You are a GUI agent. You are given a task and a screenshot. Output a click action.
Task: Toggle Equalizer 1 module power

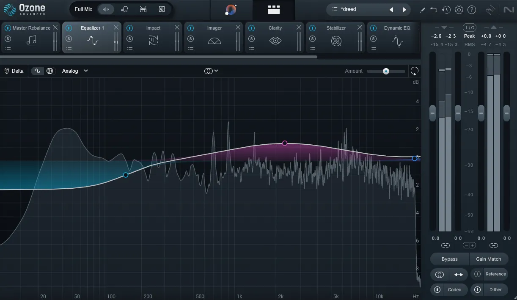69,28
